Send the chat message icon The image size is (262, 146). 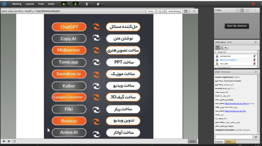(x=256, y=137)
